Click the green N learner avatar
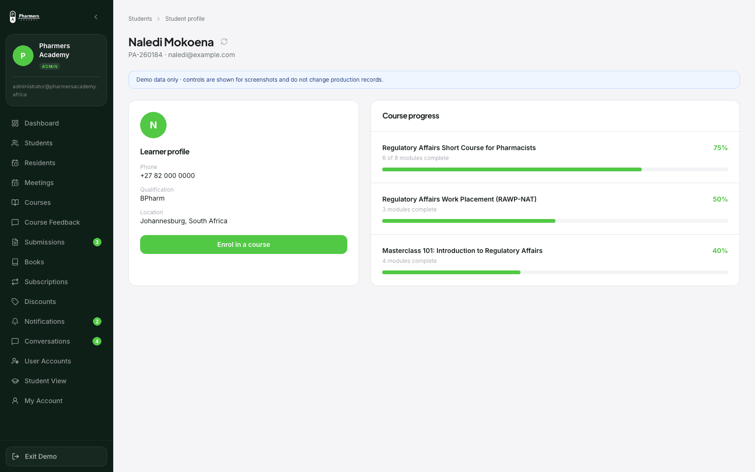This screenshot has width=755, height=472. pos(153,125)
